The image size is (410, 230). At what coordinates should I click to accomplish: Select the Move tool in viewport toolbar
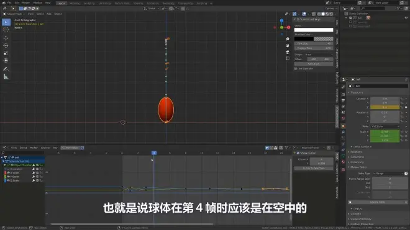6,38
